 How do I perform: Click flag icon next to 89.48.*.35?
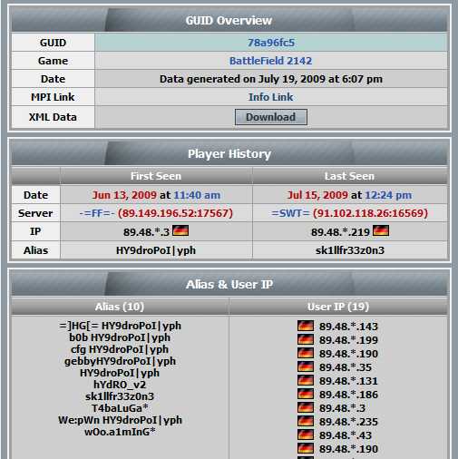click(x=306, y=366)
